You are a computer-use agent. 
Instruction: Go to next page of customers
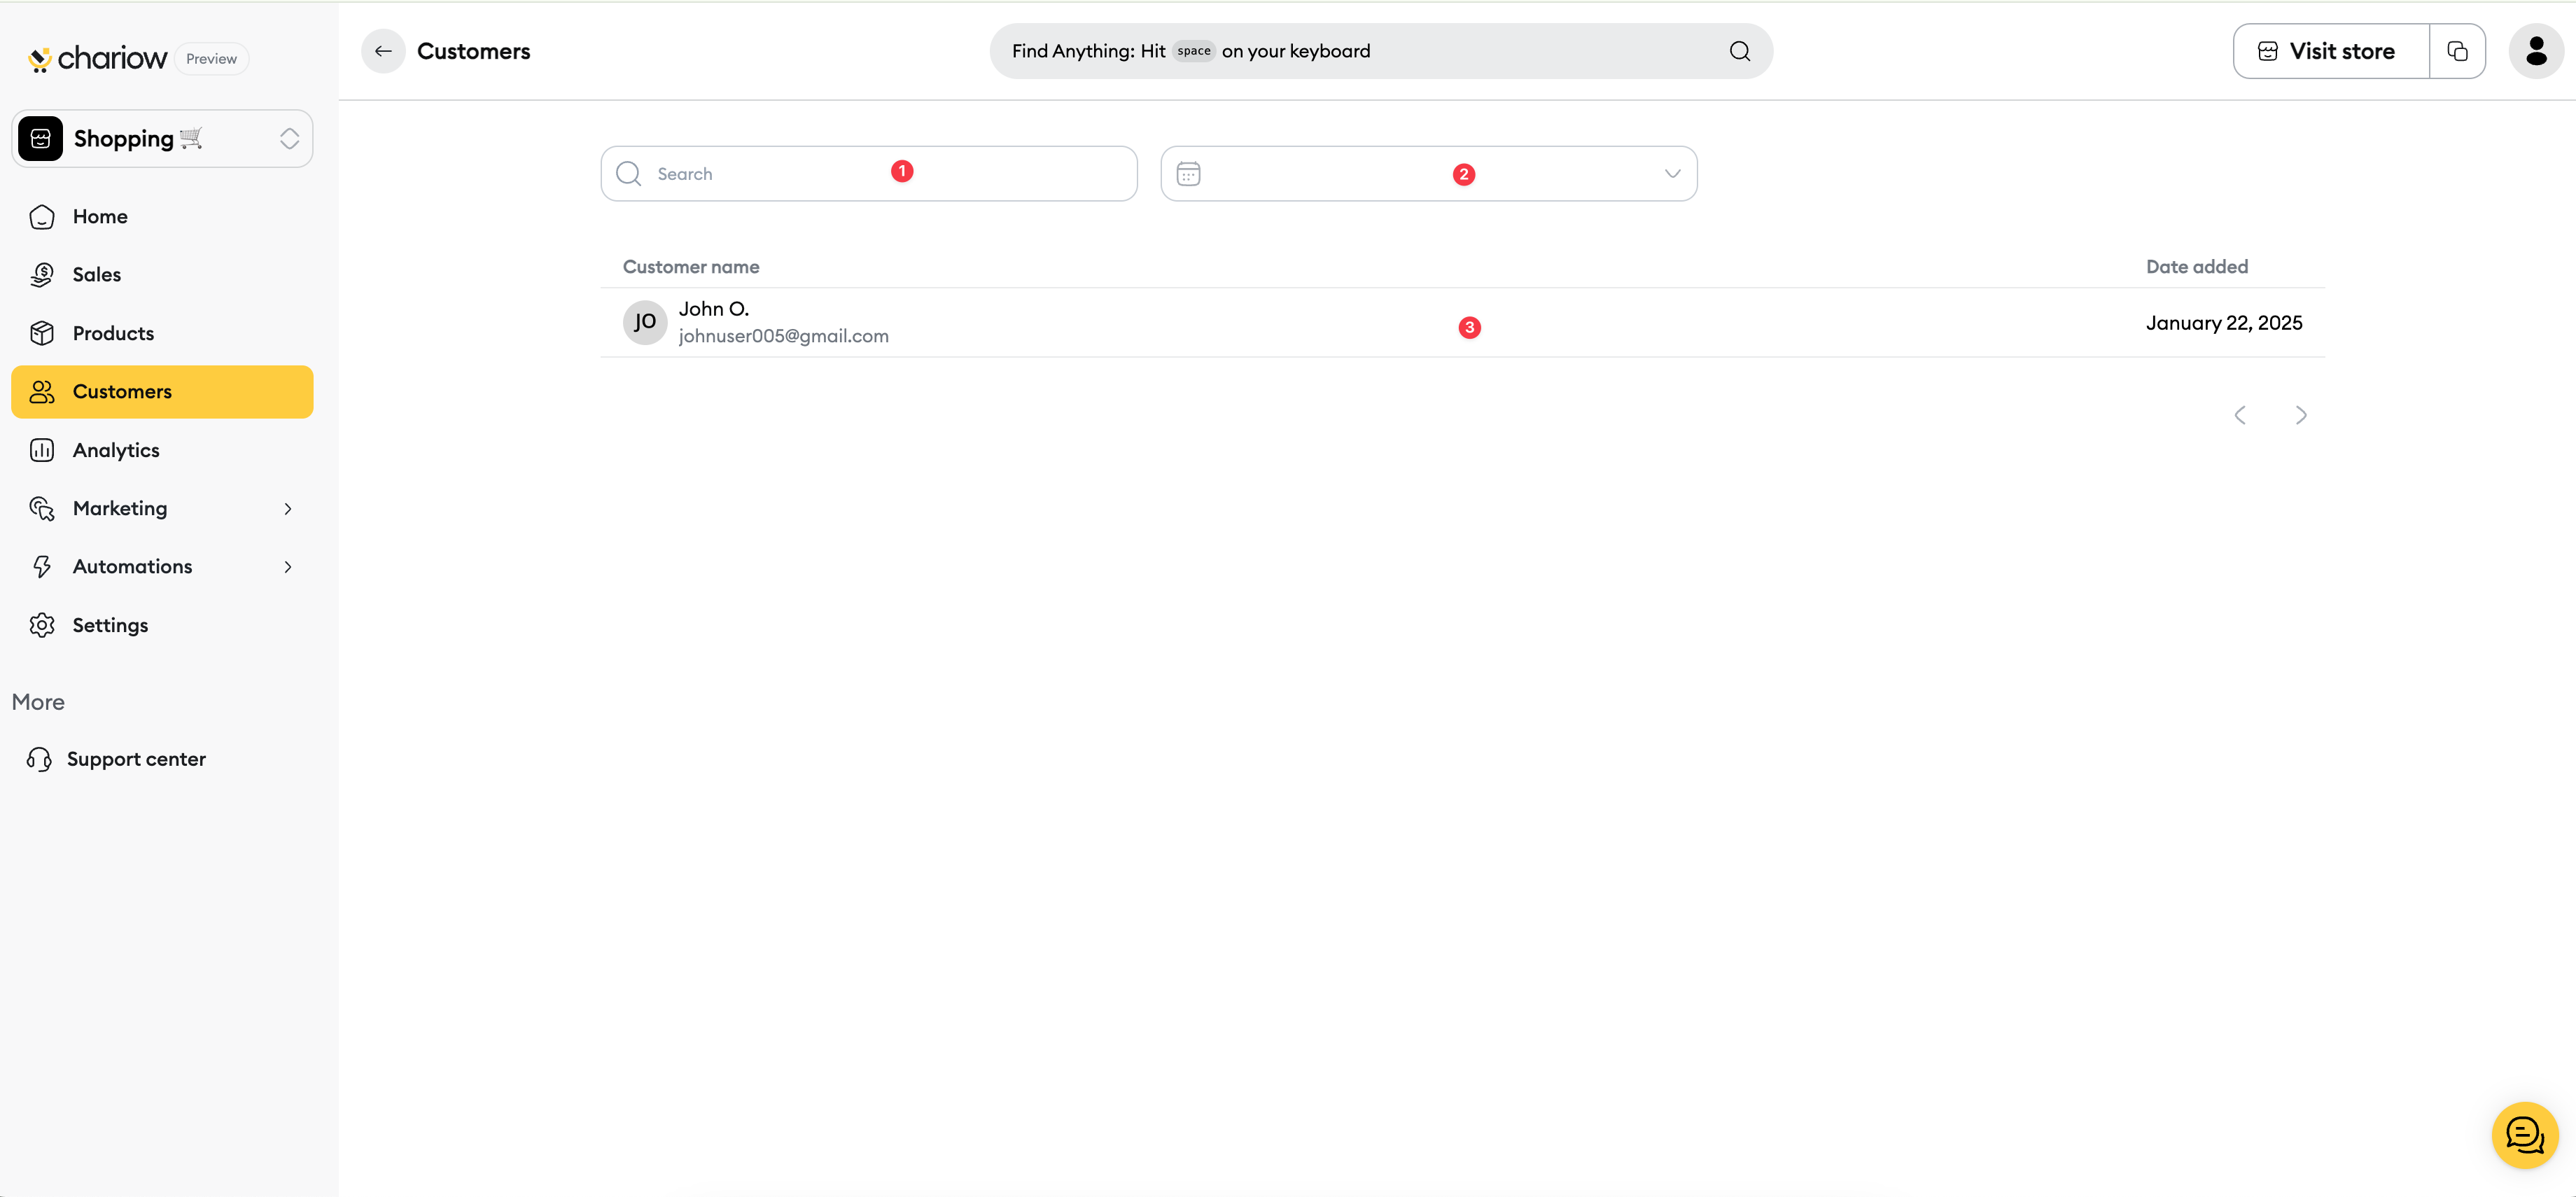(2301, 415)
